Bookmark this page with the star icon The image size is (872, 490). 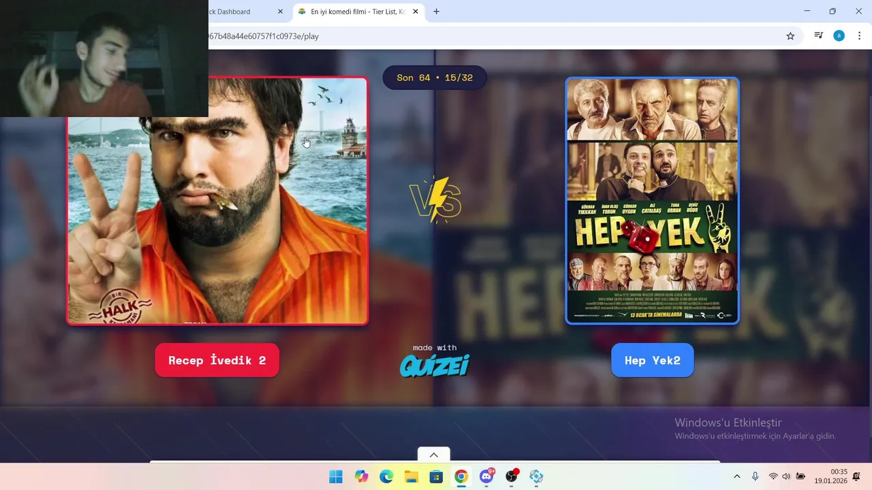(790, 36)
